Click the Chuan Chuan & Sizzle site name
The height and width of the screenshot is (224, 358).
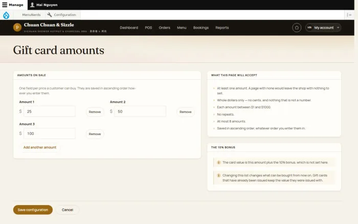point(49,25)
